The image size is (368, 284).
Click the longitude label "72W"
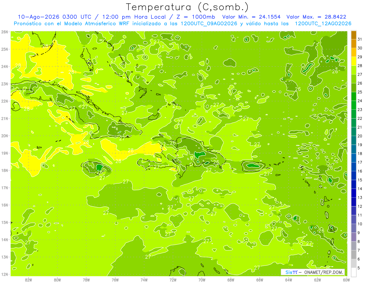click(x=173, y=280)
